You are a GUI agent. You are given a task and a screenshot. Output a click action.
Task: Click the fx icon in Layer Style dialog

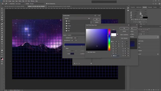pyautogui.click(x=75, y=63)
